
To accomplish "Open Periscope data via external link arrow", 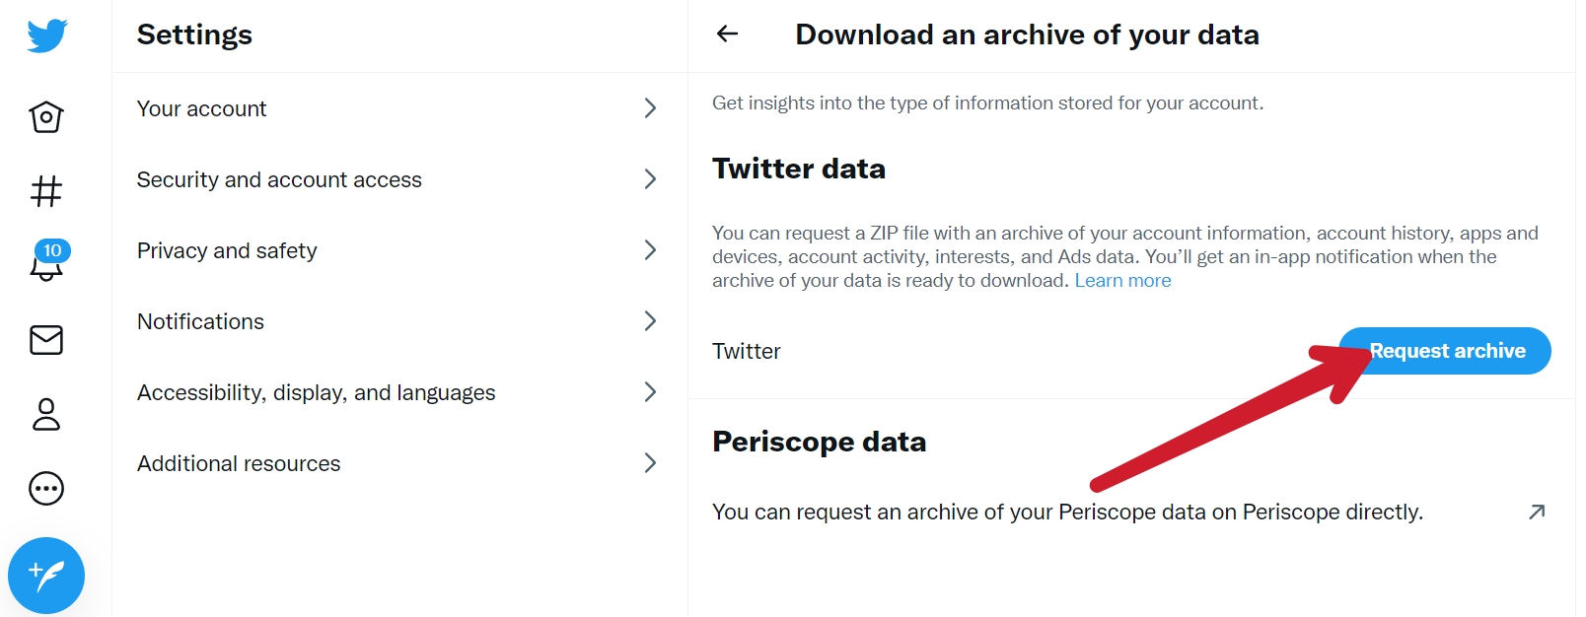I will (1536, 512).
